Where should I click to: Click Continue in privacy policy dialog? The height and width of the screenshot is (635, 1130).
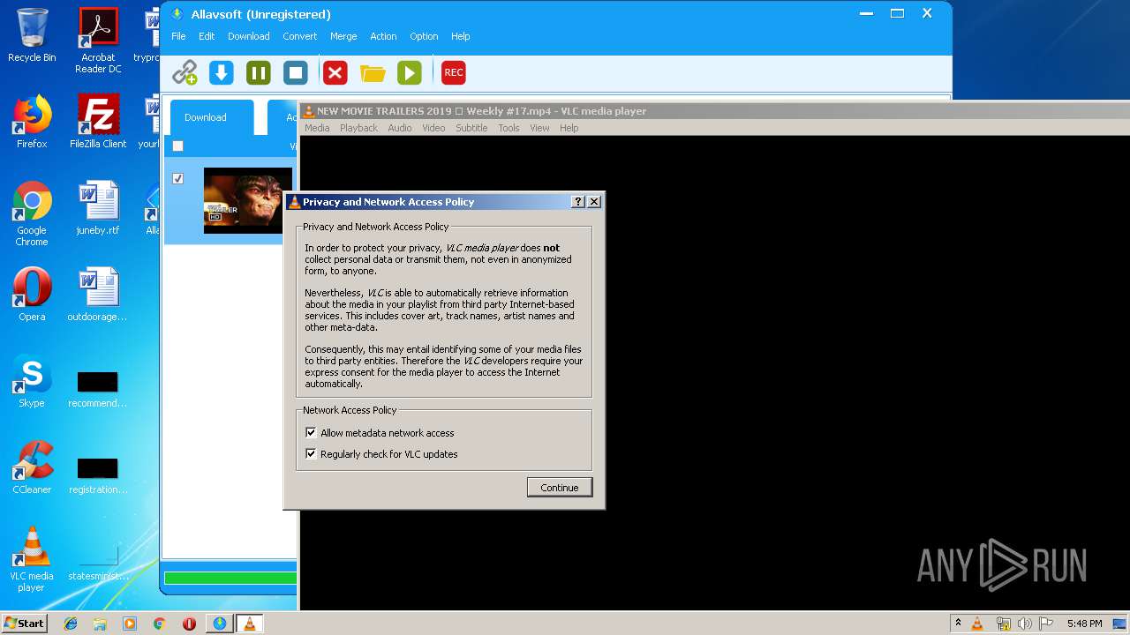point(560,488)
